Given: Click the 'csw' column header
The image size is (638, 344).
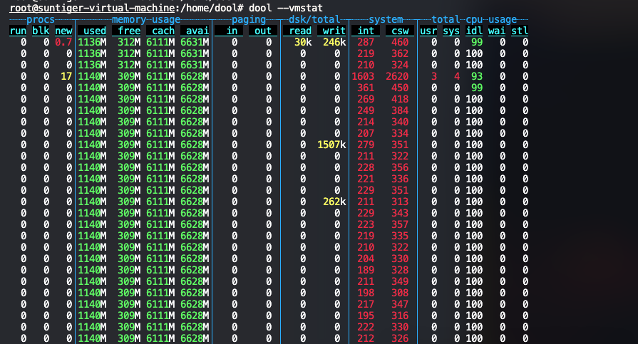Looking at the screenshot, I should point(400,31).
